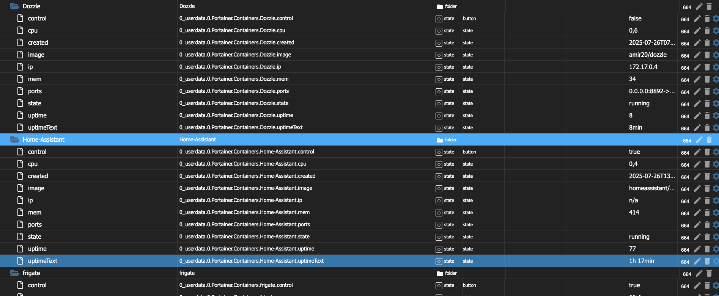This screenshot has height=296, width=719.
Task: Delete the Home-Assistant cpu state
Action: pyautogui.click(x=707, y=164)
